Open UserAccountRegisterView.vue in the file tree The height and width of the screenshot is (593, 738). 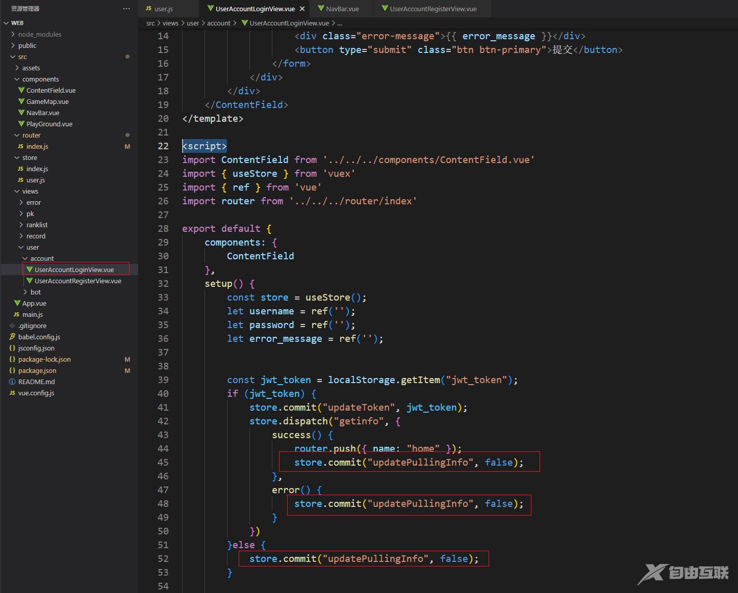(78, 281)
